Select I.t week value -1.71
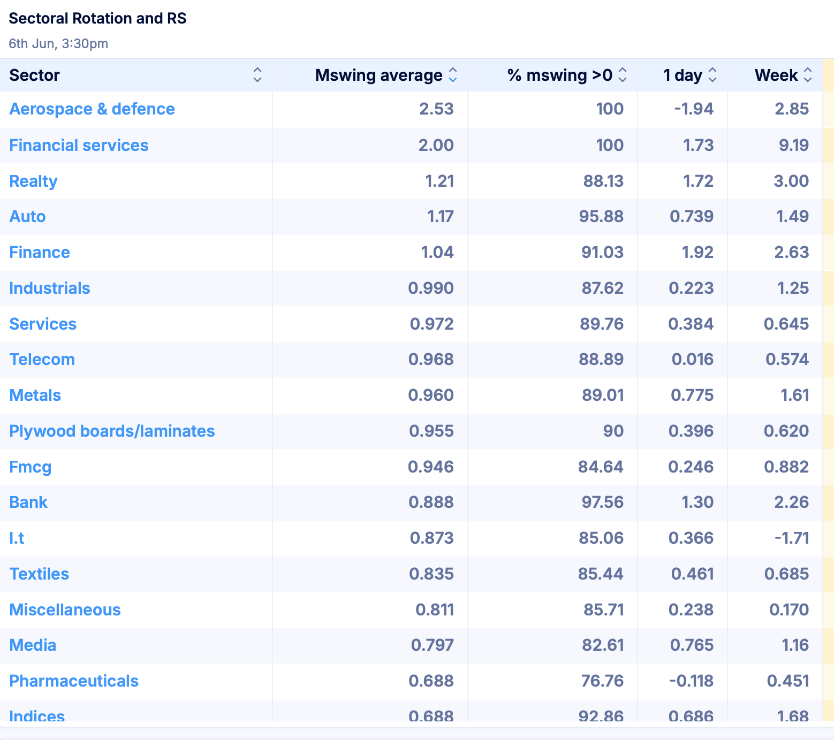The height and width of the screenshot is (746, 834). click(x=792, y=538)
